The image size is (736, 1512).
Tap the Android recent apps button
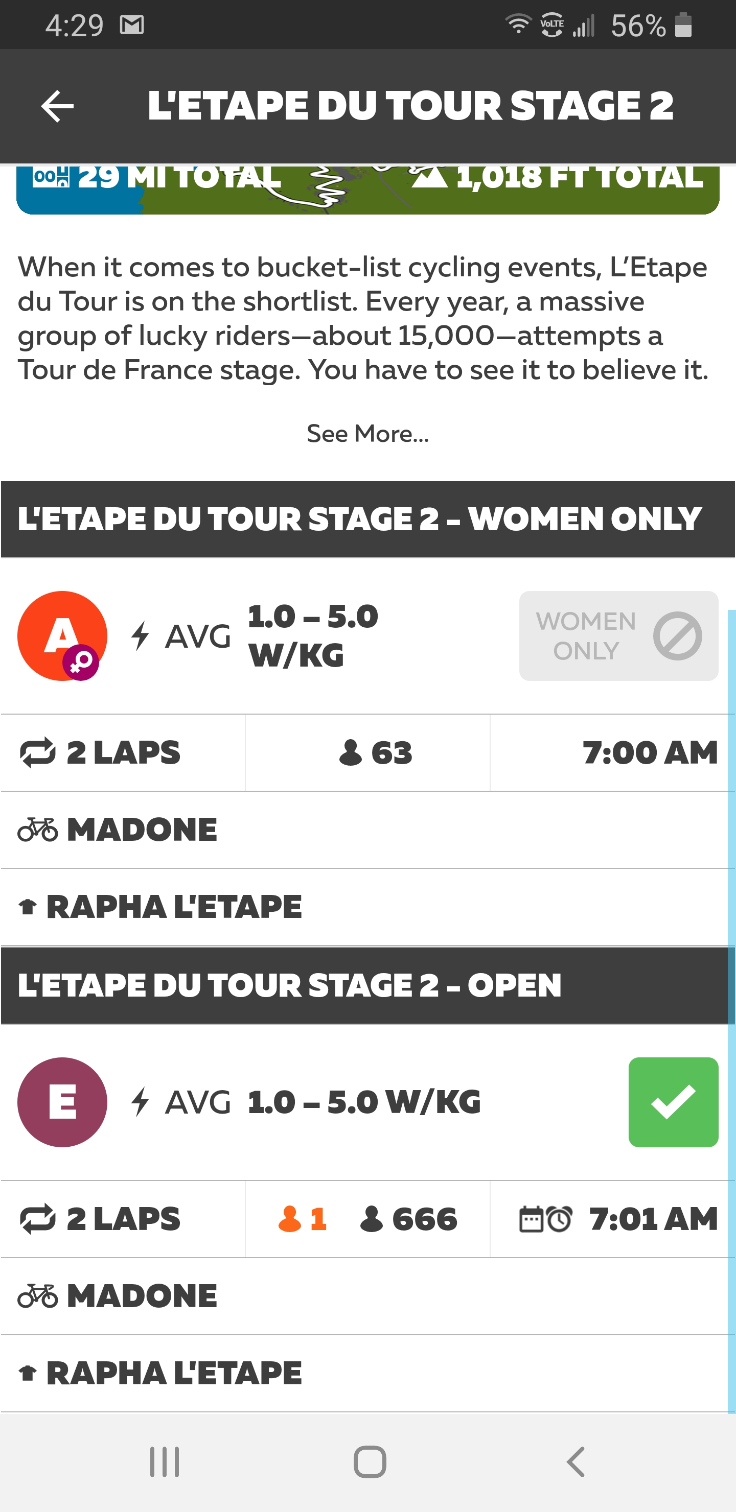[165, 1461]
